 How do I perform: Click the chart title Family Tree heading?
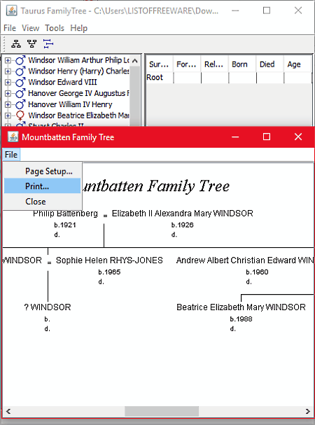click(156, 186)
